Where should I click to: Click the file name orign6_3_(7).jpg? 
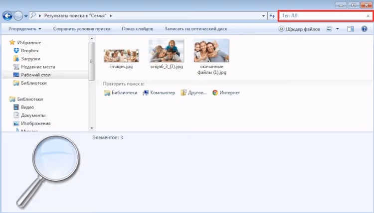coord(167,67)
